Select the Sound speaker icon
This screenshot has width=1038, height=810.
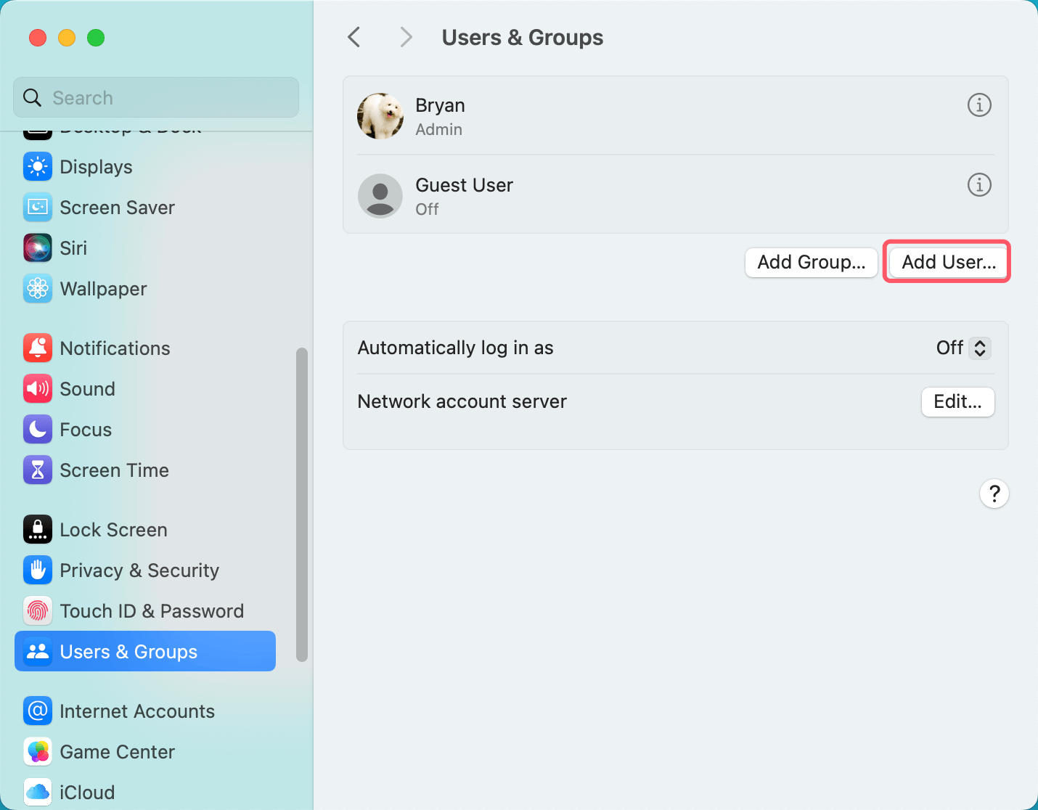[37, 388]
